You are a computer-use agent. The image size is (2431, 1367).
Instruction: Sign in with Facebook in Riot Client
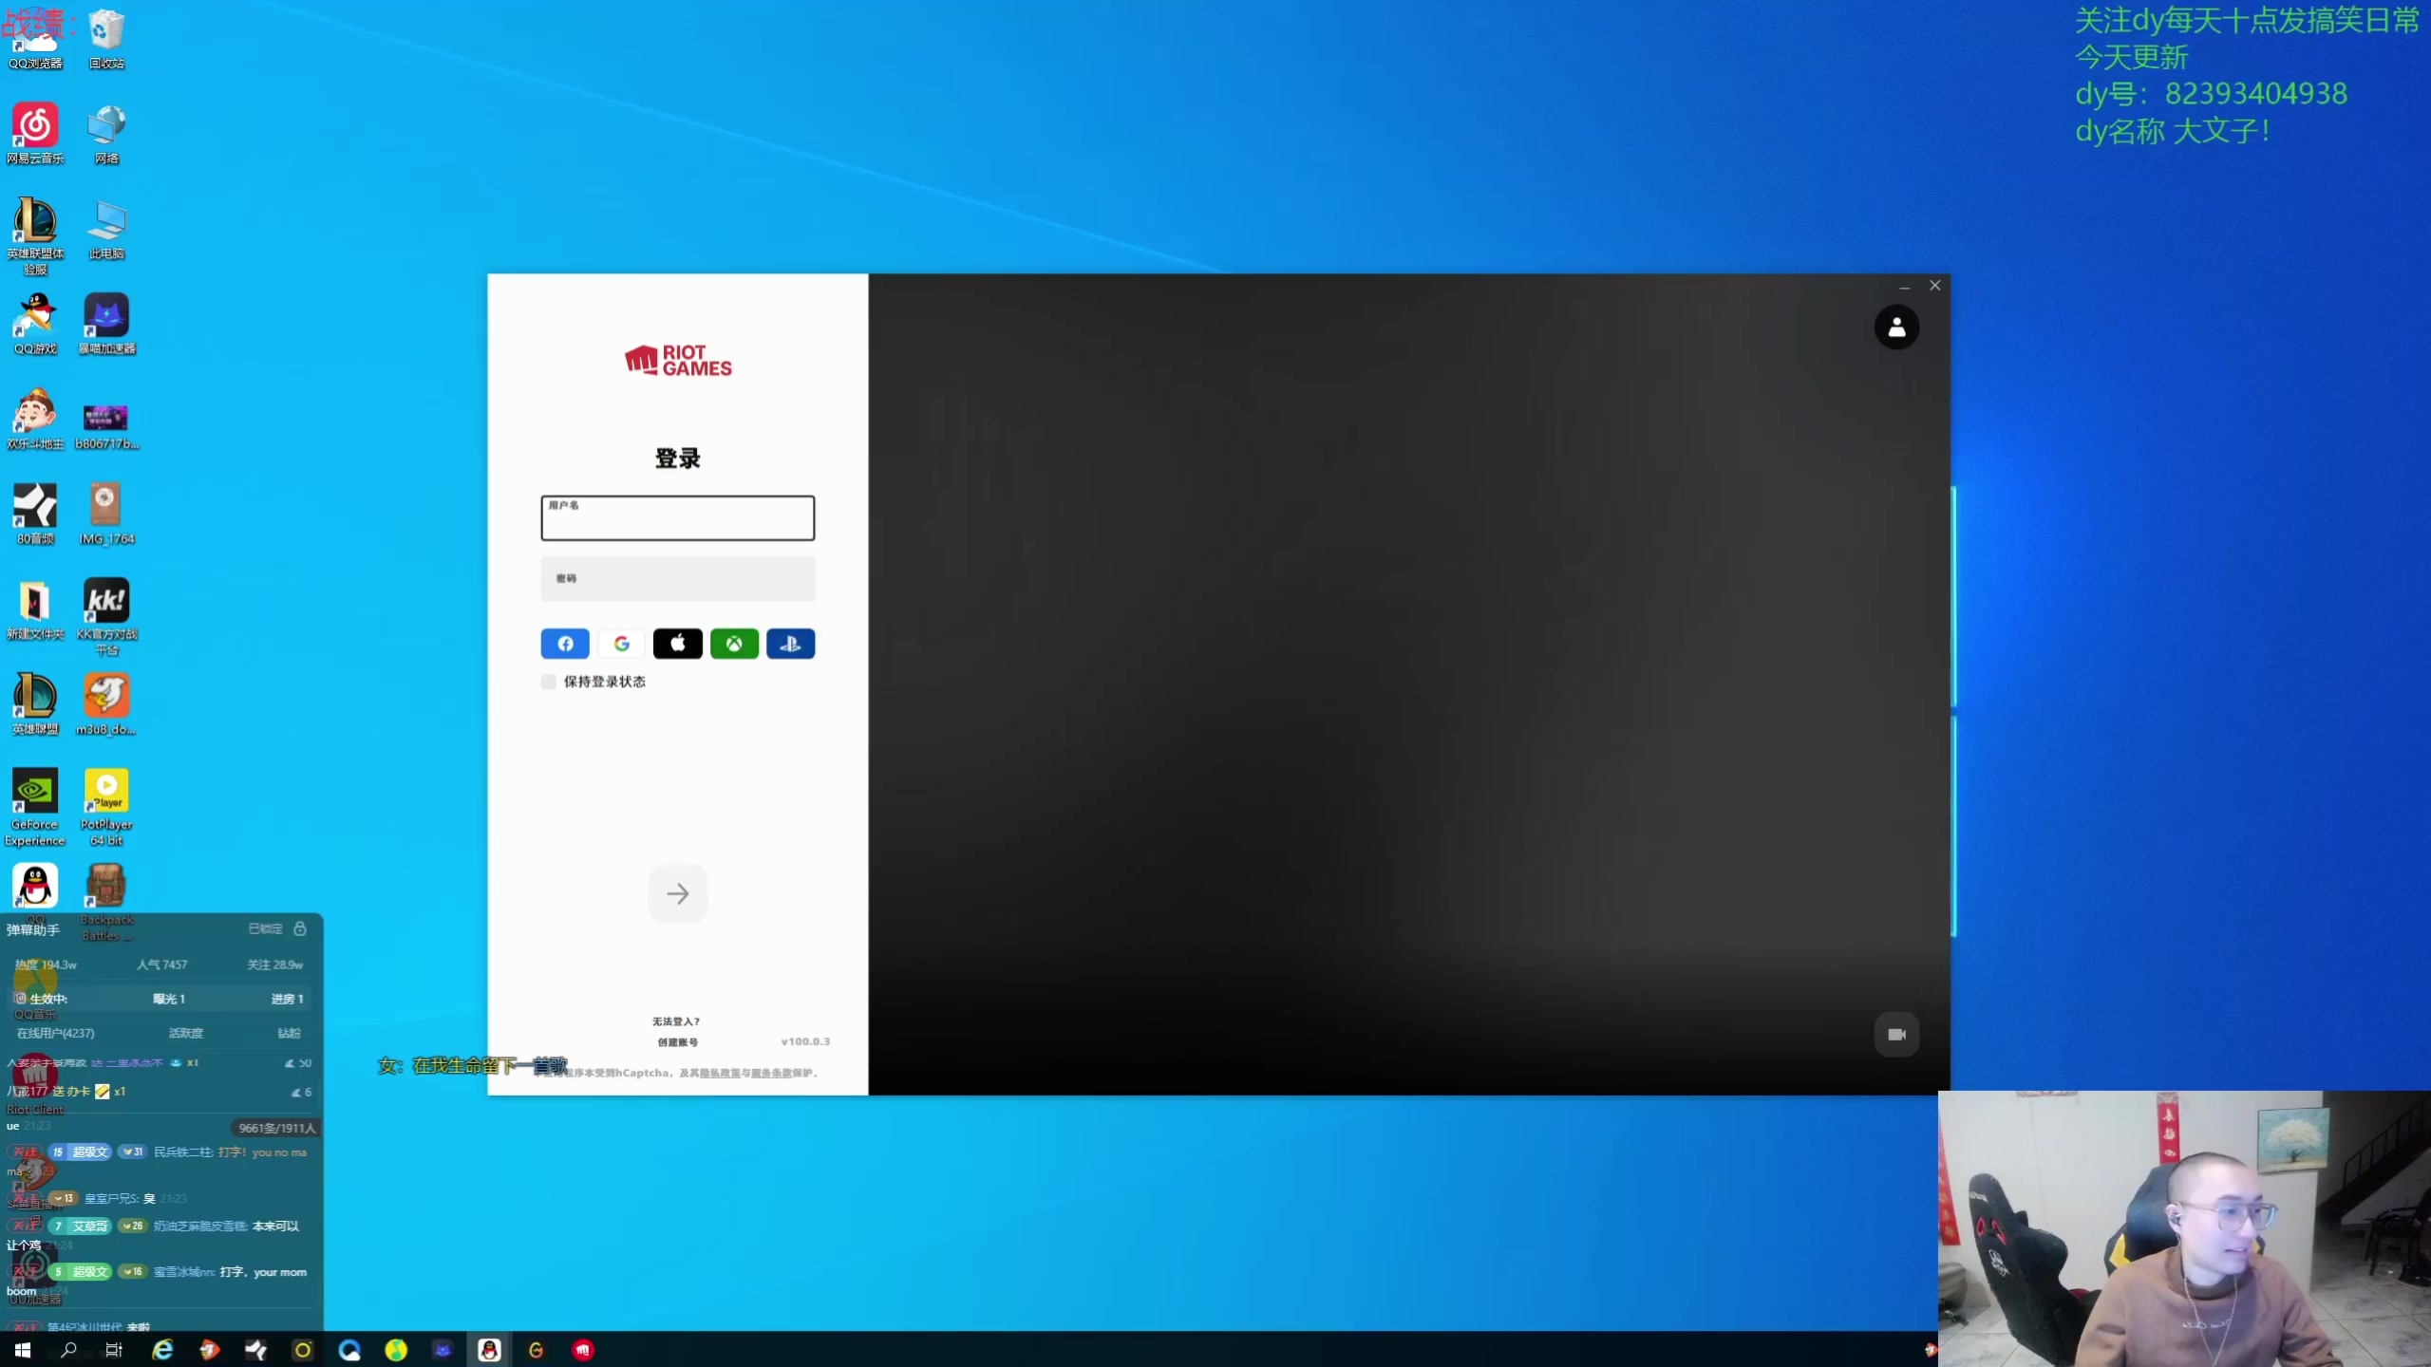[x=565, y=644]
